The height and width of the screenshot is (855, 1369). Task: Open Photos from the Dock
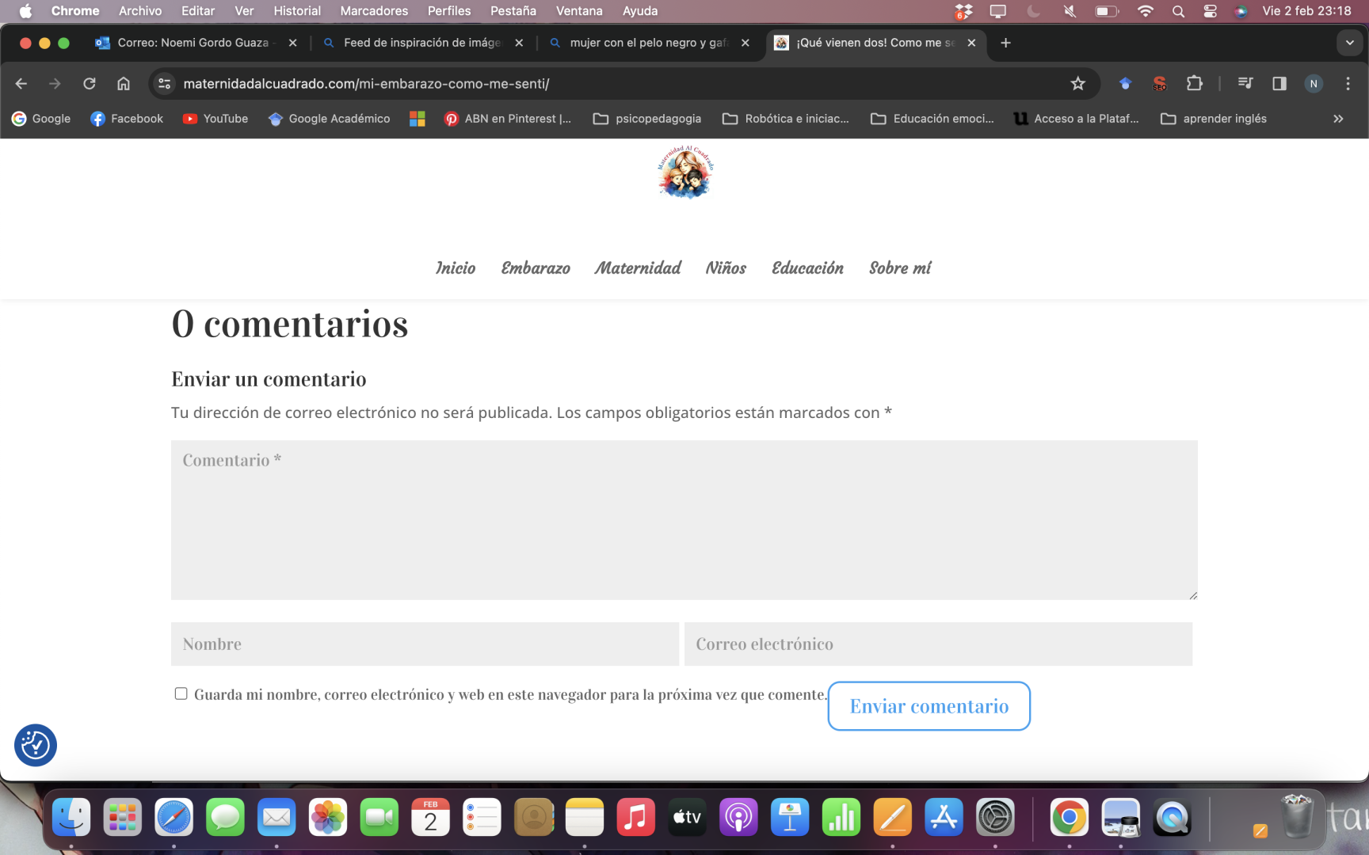(x=328, y=817)
